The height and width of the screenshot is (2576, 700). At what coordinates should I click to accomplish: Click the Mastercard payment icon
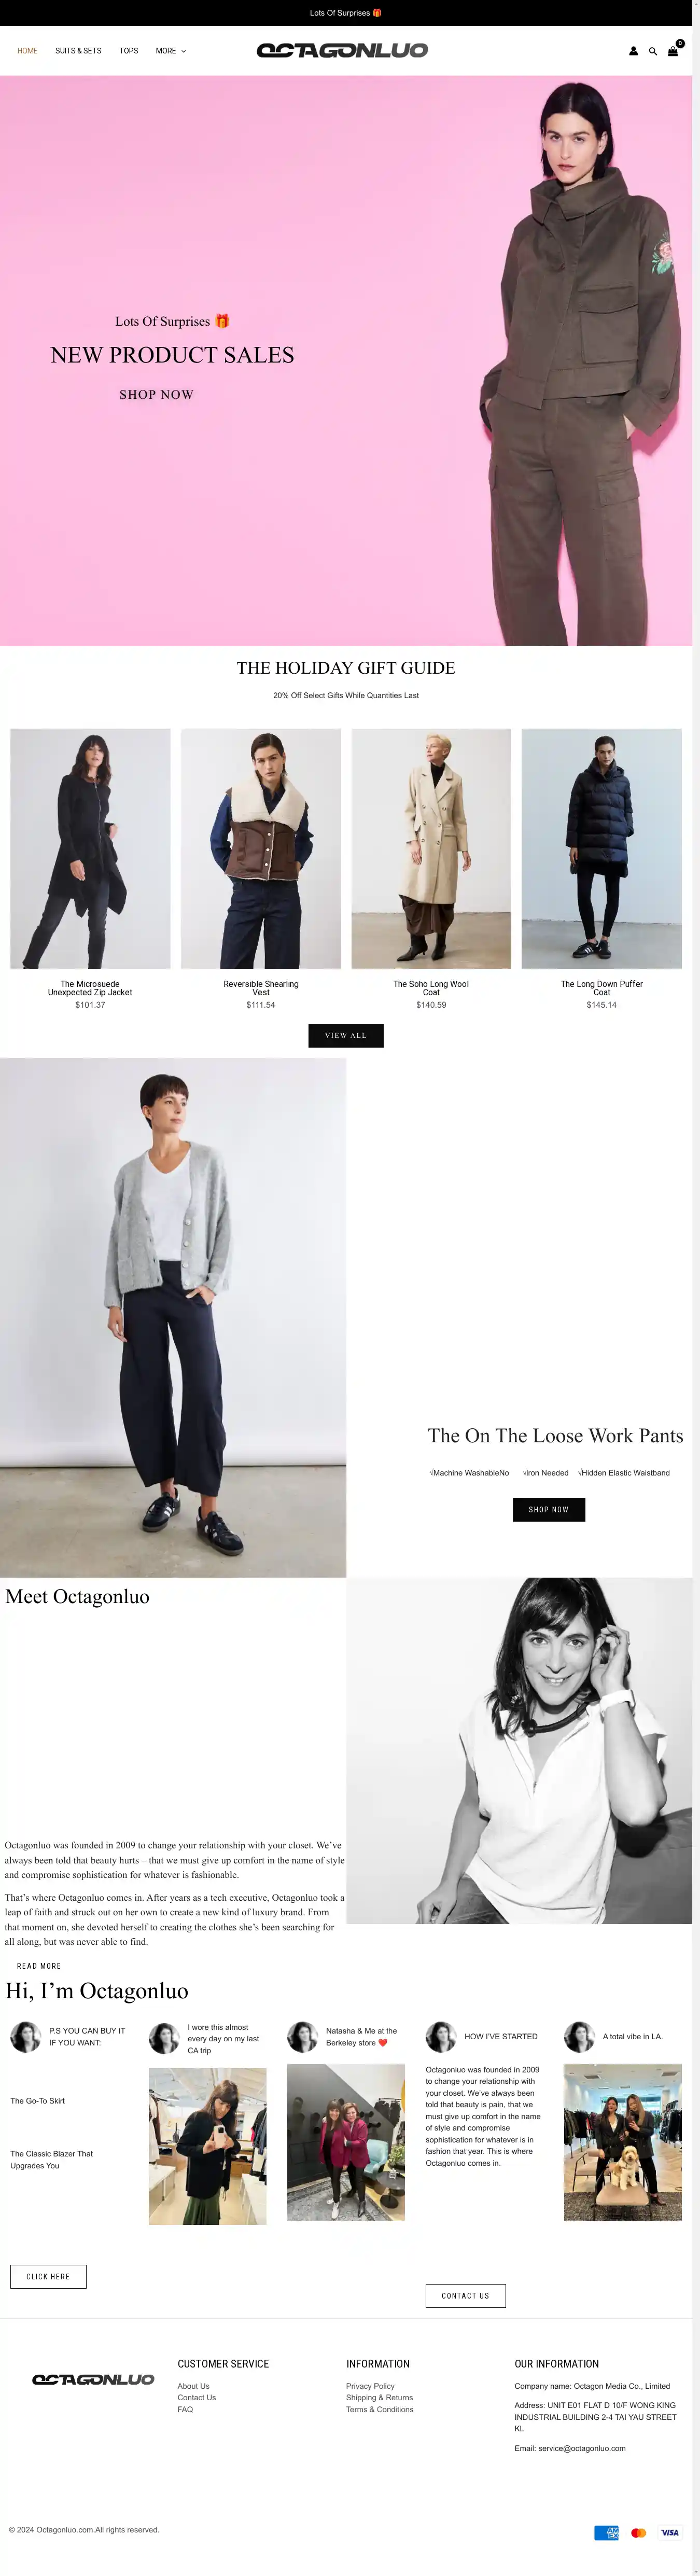(638, 2533)
